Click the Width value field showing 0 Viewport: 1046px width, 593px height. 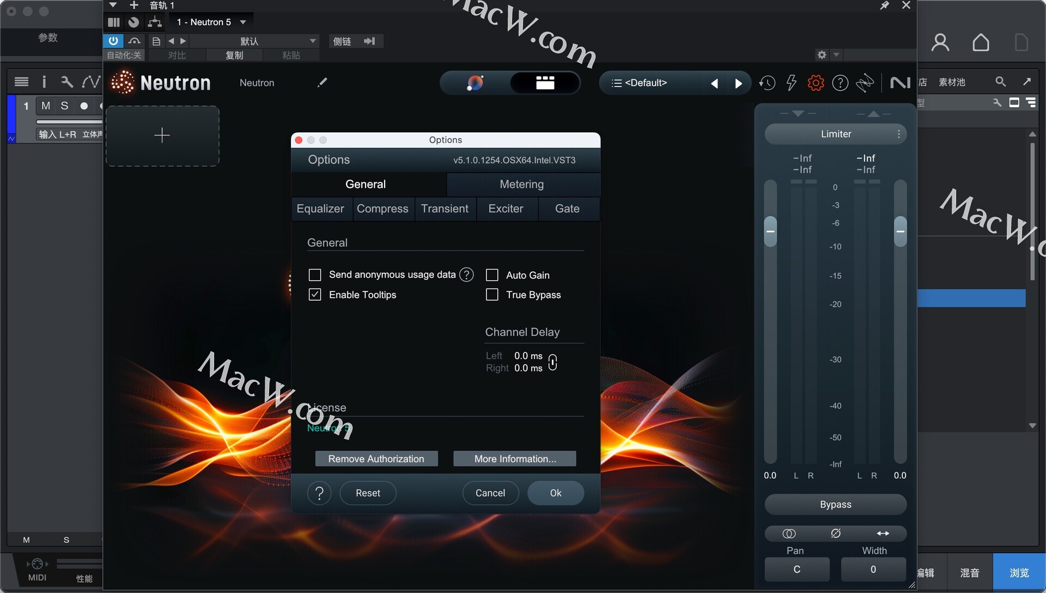click(x=873, y=570)
